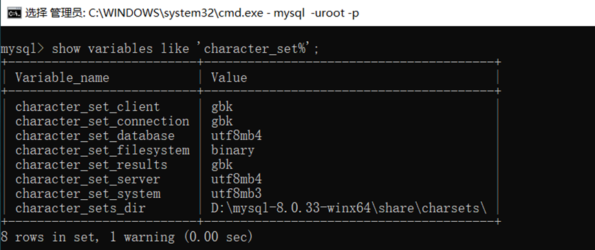The image size is (595, 250).
Task: Click character_set_results variable name
Action: (91, 165)
